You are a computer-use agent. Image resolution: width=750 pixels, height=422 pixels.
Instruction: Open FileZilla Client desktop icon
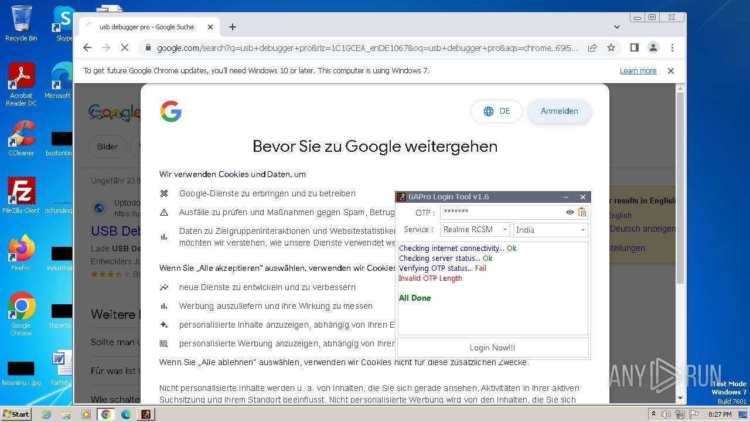(21, 195)
